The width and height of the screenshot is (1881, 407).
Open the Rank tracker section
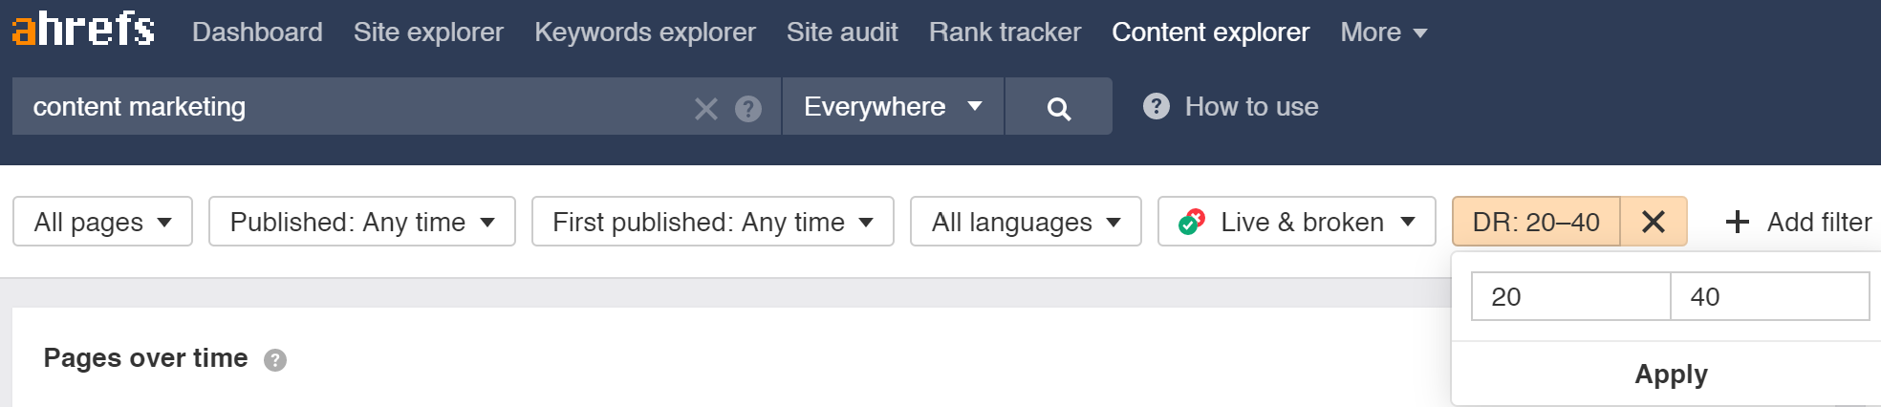pos(1005,32)
